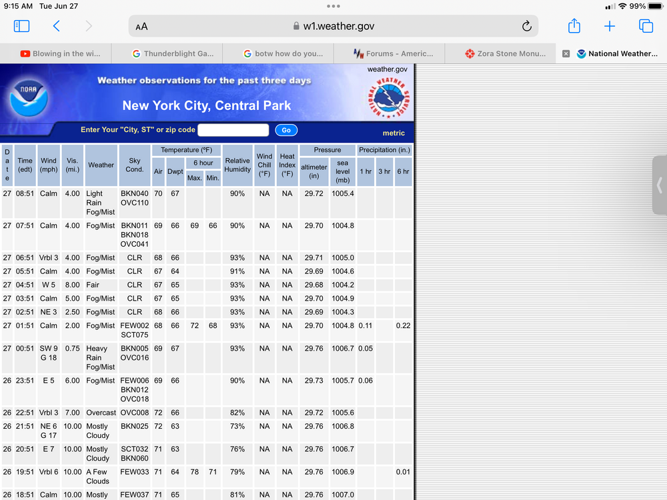667x500 pixels.
Task: Click the Overcast weather cell
Action: tap(101, 413)
